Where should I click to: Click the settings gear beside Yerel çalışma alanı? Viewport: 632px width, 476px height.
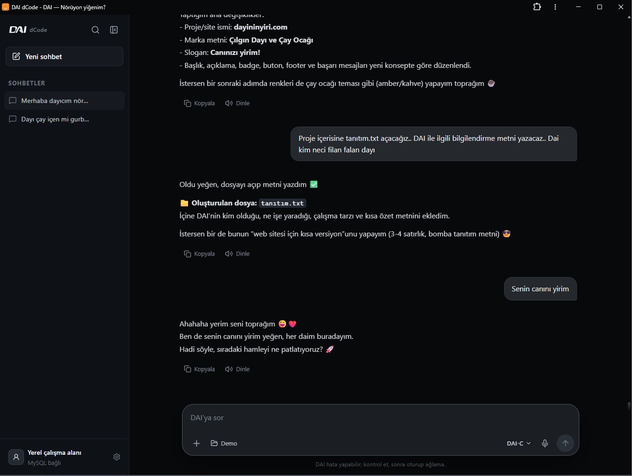click(x=116, y=457)
